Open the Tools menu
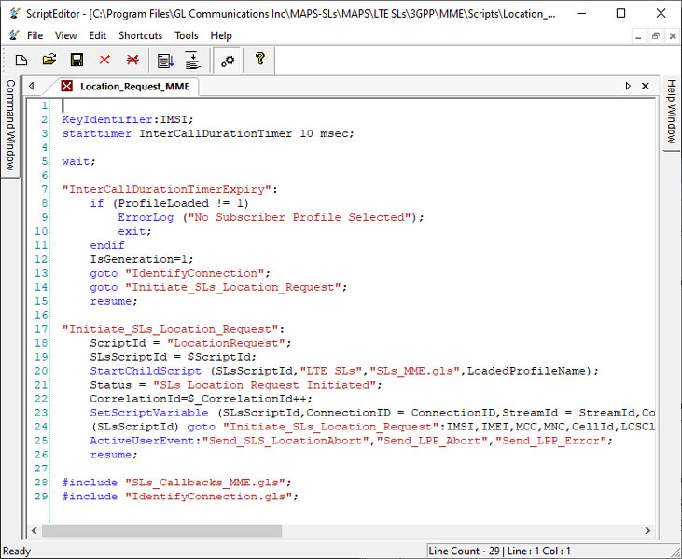 click(187, 35)
